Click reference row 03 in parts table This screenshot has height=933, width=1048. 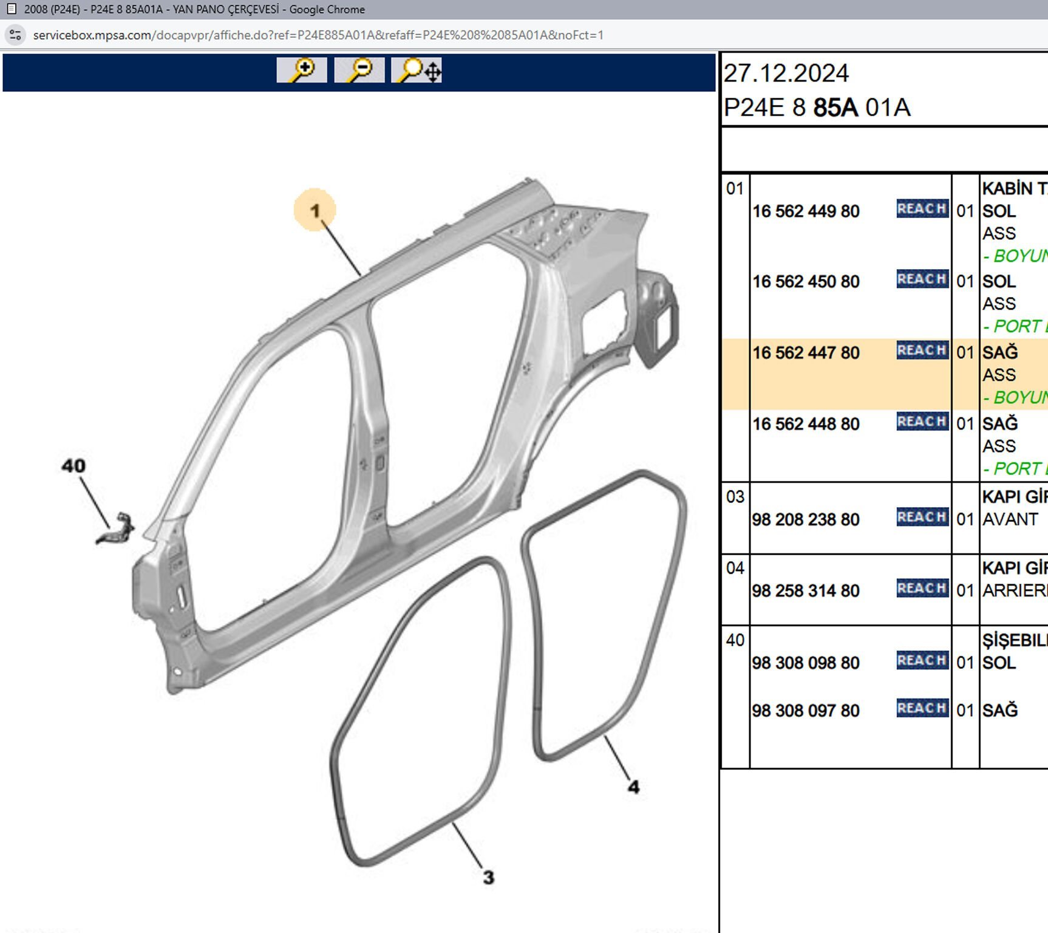click(735, 497)
